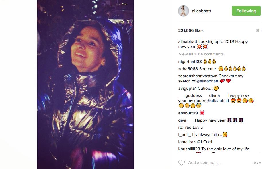
Task: Go to ___goddess___diana___ profile
Action: coord(202,95)
